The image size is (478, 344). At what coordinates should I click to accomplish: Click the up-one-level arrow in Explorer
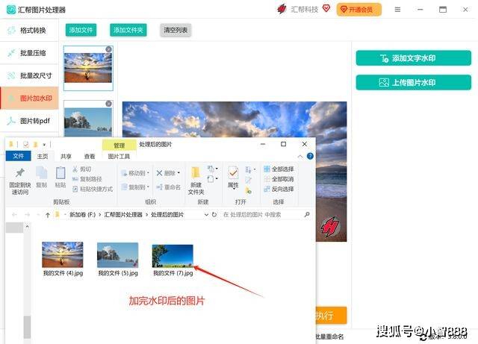pos(48,215)
